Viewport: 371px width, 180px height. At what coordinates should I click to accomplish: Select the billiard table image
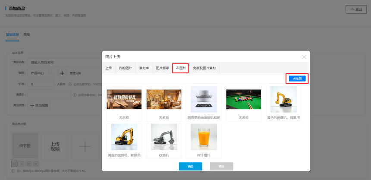click(243, 99)
